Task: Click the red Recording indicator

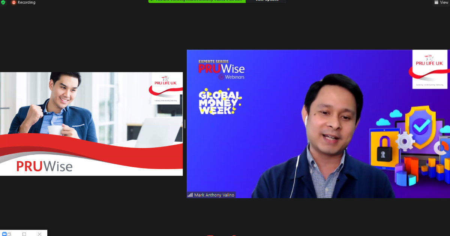Action: click(x=23, y=2)
